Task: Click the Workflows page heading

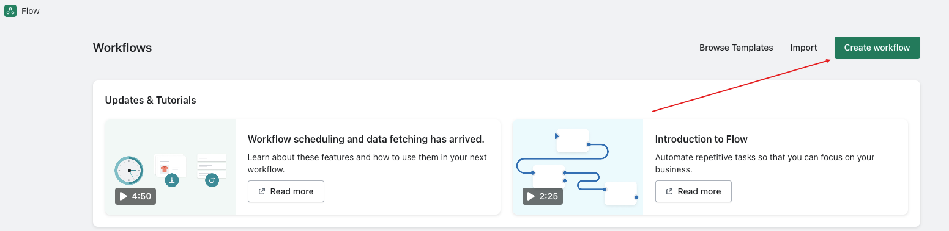Action: point(122,48)
